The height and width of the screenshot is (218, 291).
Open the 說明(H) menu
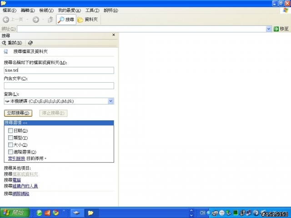(x=111, y=10)
